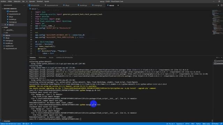Open requirements.txt in FLASK file tree
This screenshot has width=223, height=125.
point(11,49)
